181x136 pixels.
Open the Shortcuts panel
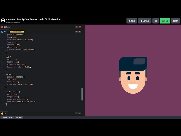(19, 117)
